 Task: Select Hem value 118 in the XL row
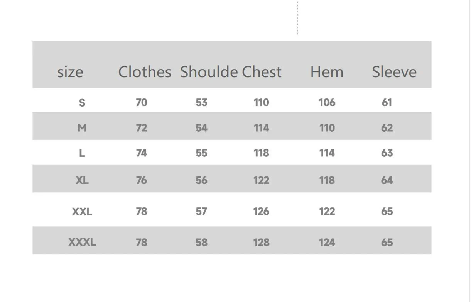327,180
